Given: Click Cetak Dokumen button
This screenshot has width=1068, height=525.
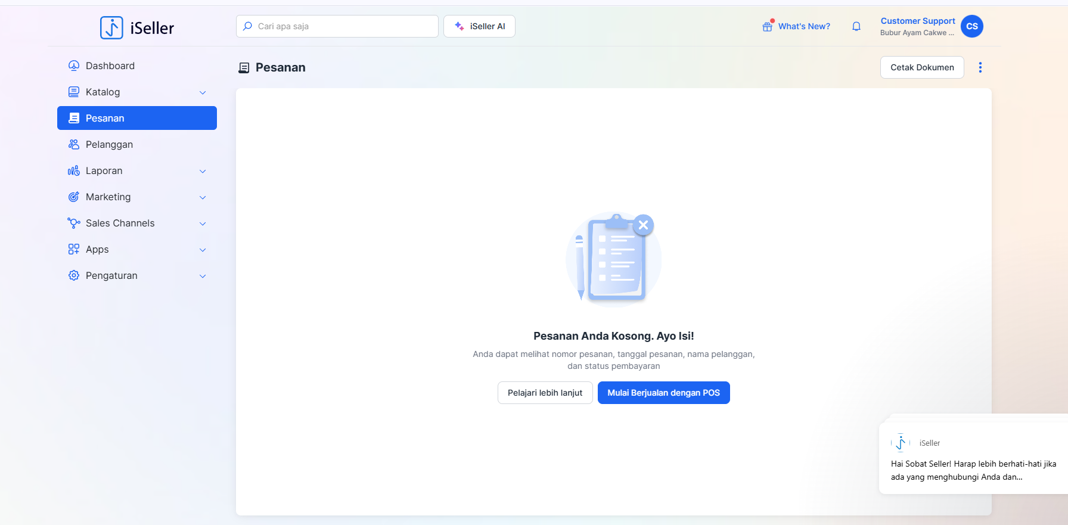Looking at the screenshot, I should pyautogui.click(x=922, y=67).
